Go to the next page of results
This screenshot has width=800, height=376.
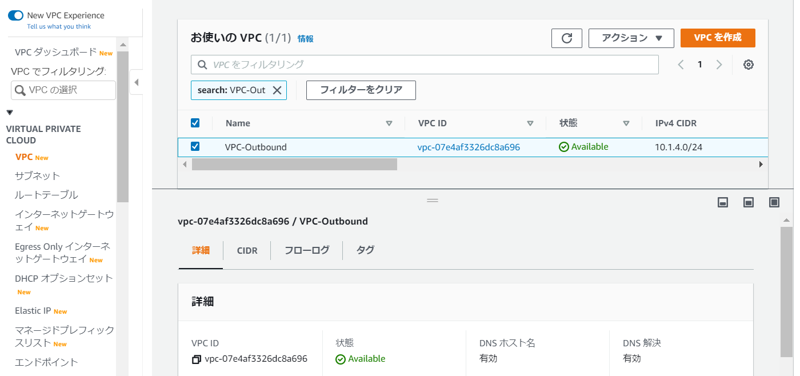[x=719, y=65]
